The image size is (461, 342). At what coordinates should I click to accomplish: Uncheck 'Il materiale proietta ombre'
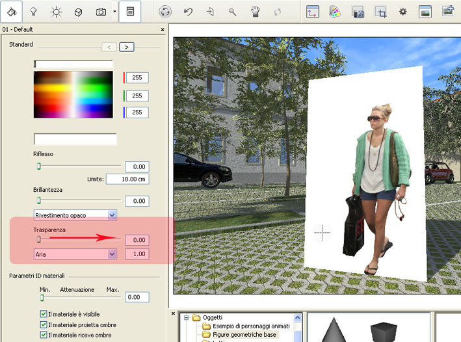coord(44,324)
